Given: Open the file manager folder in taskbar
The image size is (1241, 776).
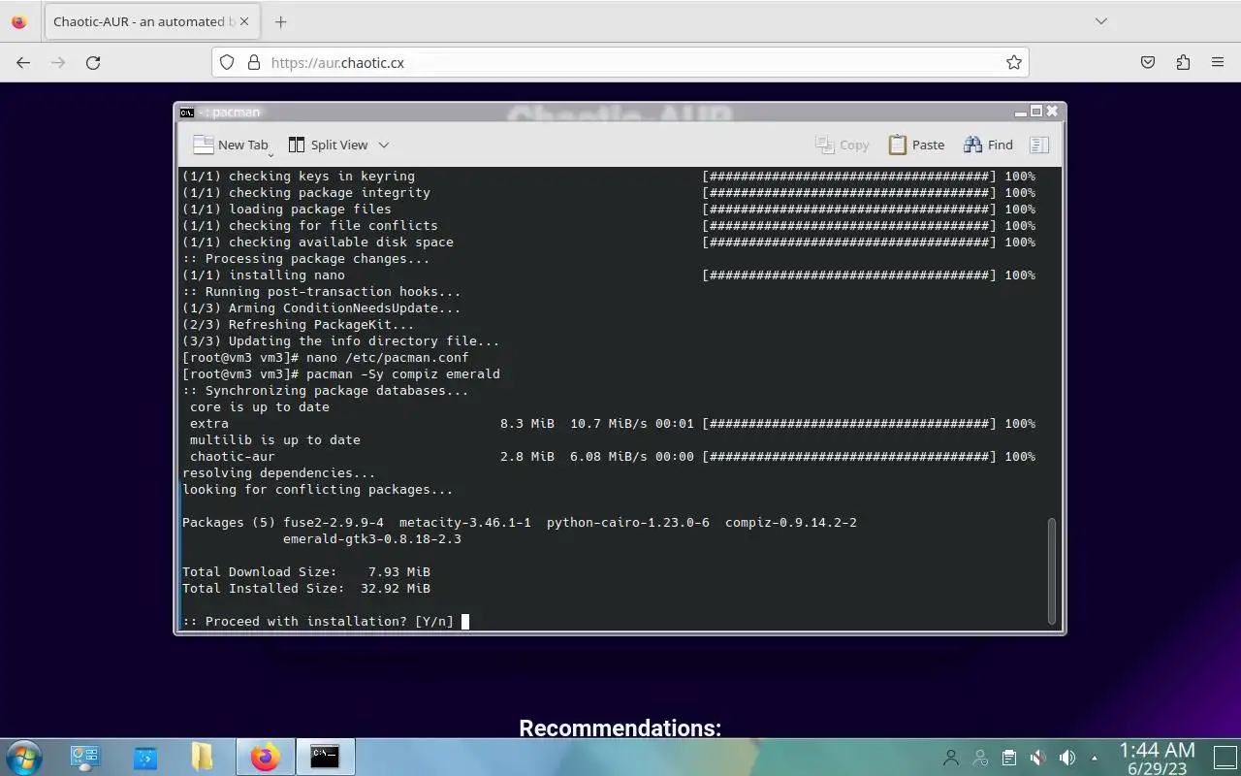Looking at the screenshot, I should (x=203, y=757).
